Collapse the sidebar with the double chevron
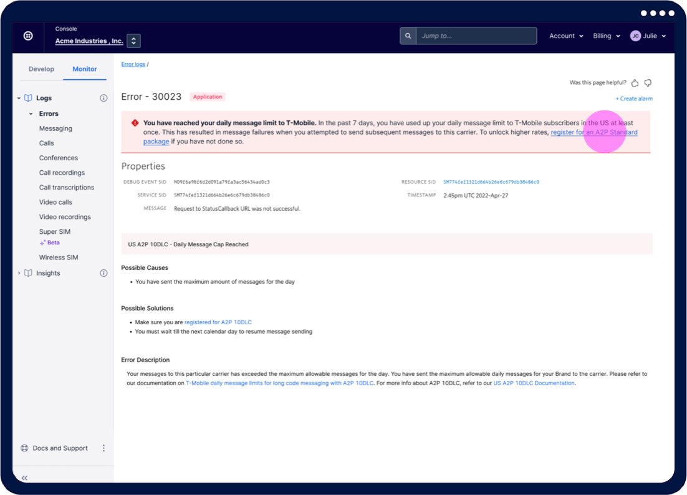 coord(24,478)
